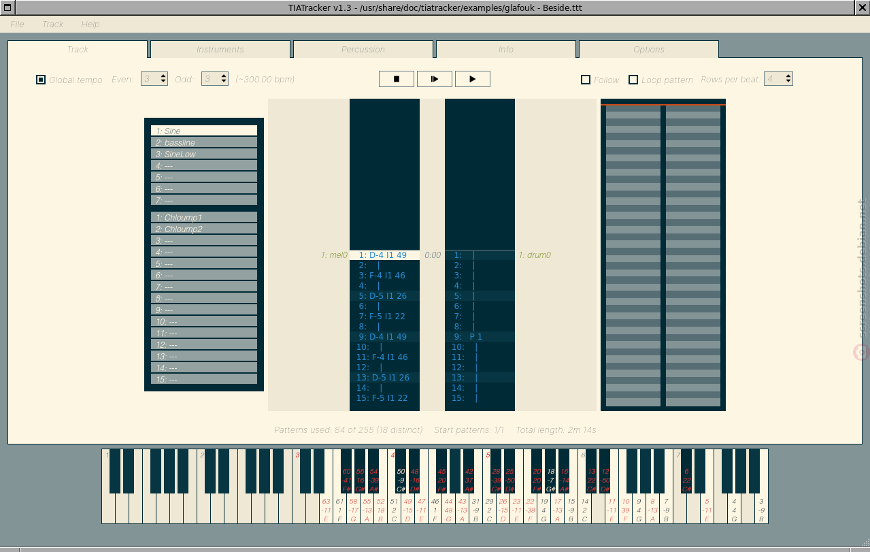Click the Even tempo value field

pyautogui.click(x=150, y=79)
